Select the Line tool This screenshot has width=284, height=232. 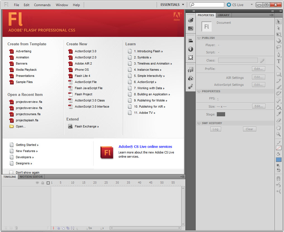pyautogui.click(x=279, y=68)
